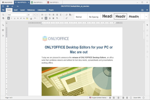The width and height of the screenshot is (150, 100).
Task: Click the Fit to page icon
Action: 123,98
